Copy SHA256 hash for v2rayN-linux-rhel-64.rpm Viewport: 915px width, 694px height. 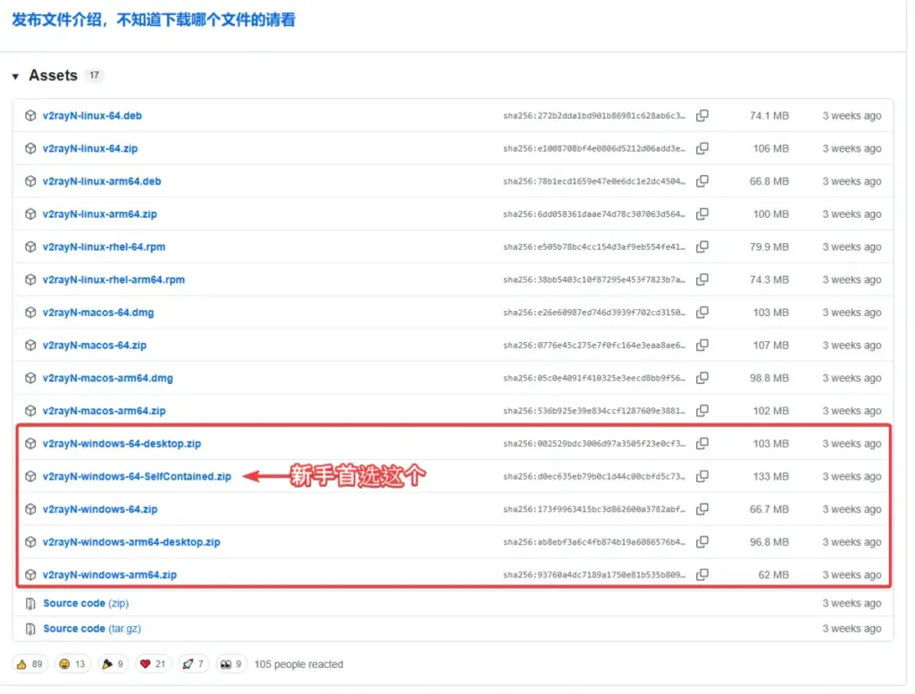pos(702,247)
